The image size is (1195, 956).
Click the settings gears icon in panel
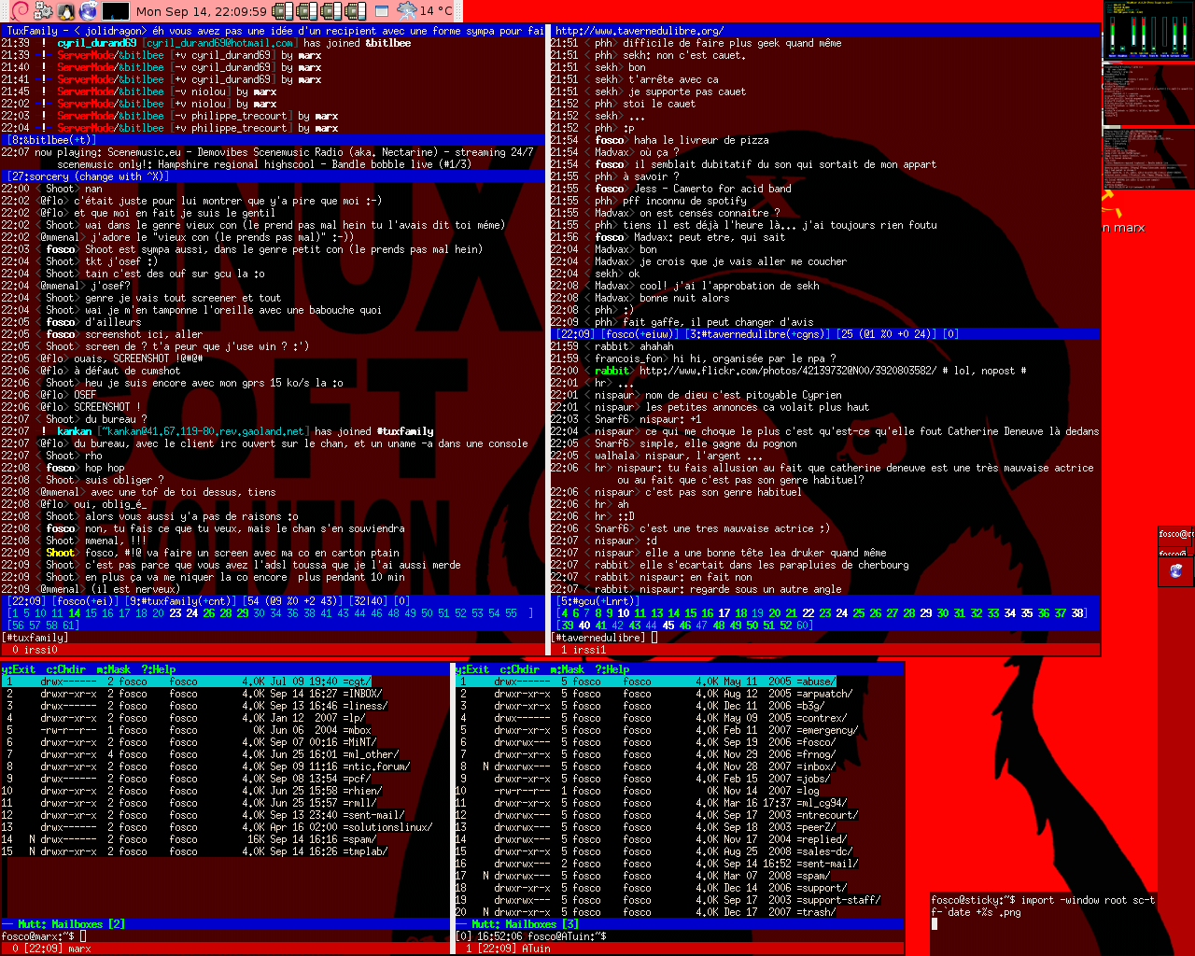[43, 11]
